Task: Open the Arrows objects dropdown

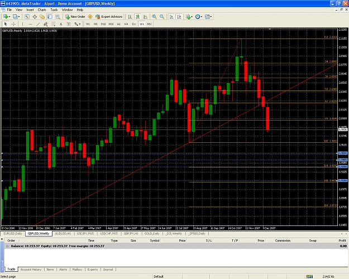Action: [x=78, y=24]
